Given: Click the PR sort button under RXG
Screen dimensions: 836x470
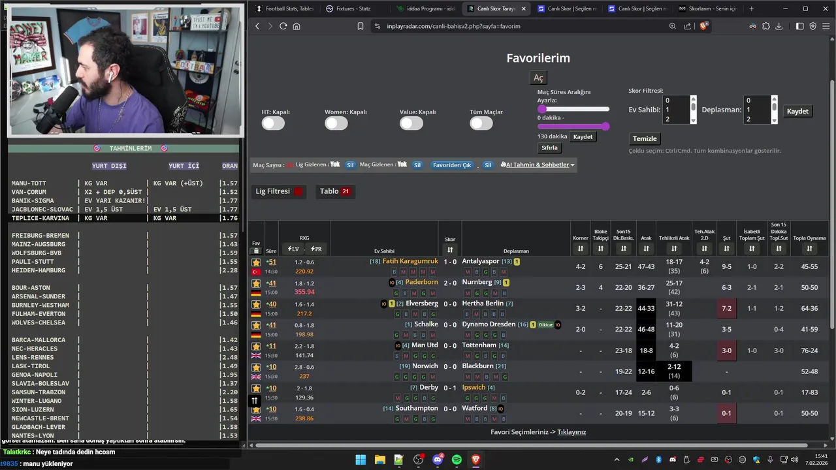Looking at the screenshot, I should tap(316, 249).
